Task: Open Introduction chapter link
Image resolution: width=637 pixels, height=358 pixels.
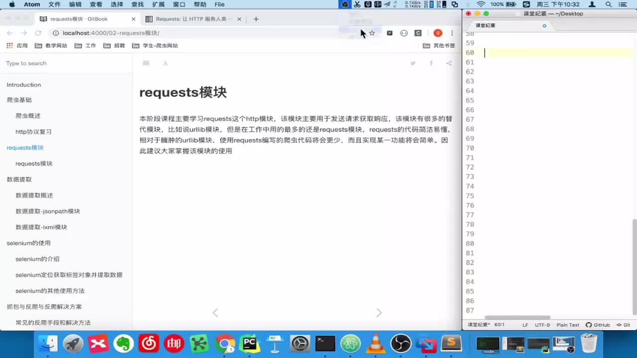Action: [x=24, y=85]
